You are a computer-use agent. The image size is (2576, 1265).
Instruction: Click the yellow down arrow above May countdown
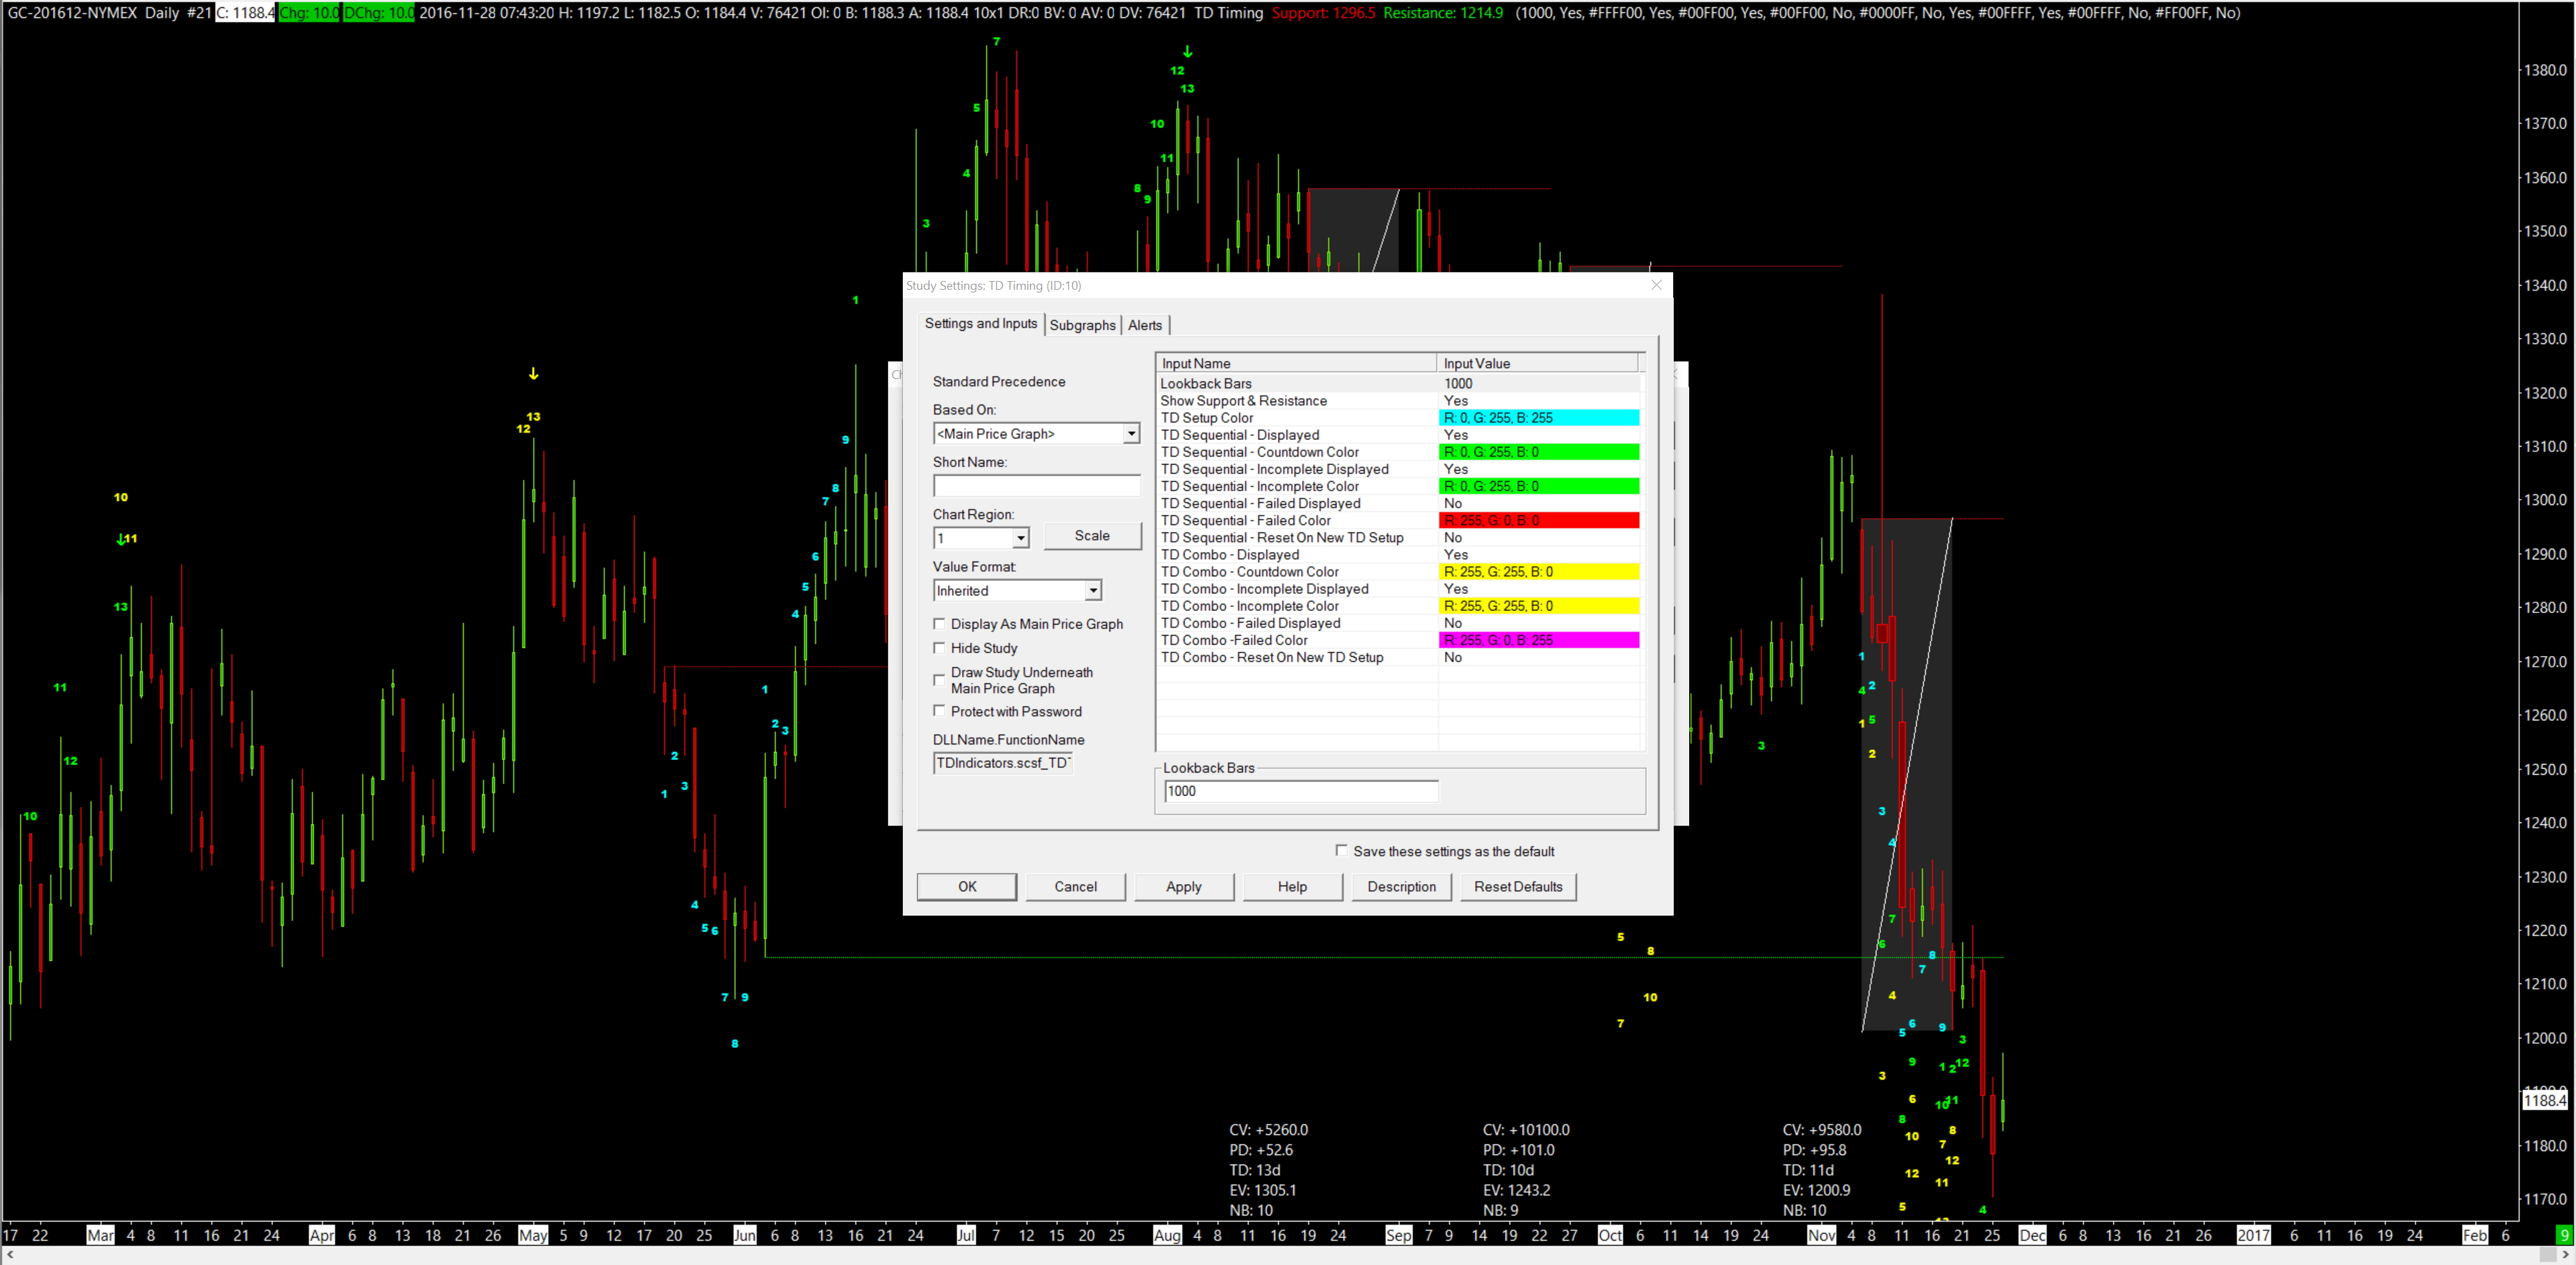point(533,374)
